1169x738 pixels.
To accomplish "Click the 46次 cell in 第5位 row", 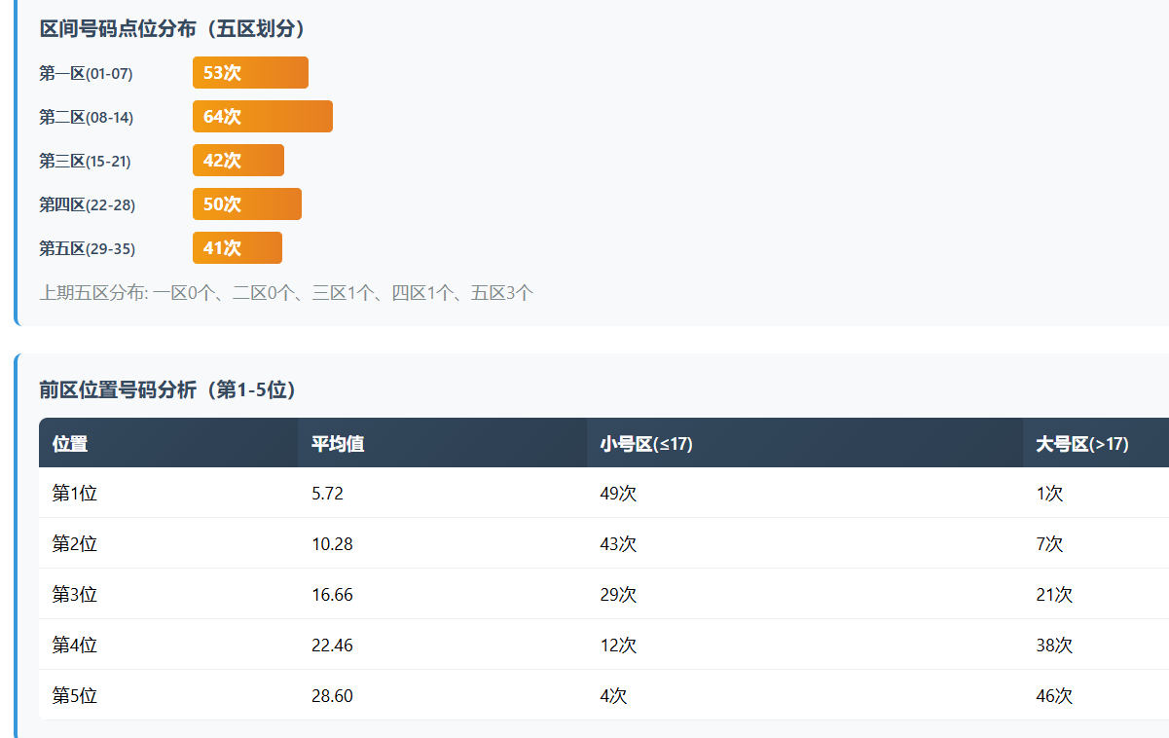I will click(1054, 696).
